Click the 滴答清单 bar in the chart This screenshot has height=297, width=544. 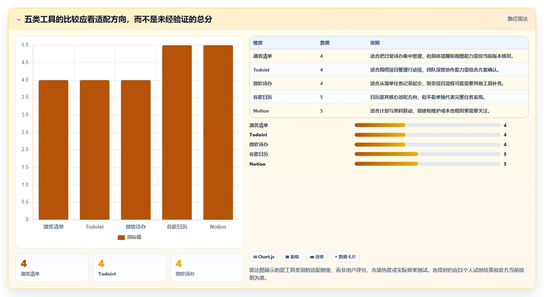click(53, 150)
